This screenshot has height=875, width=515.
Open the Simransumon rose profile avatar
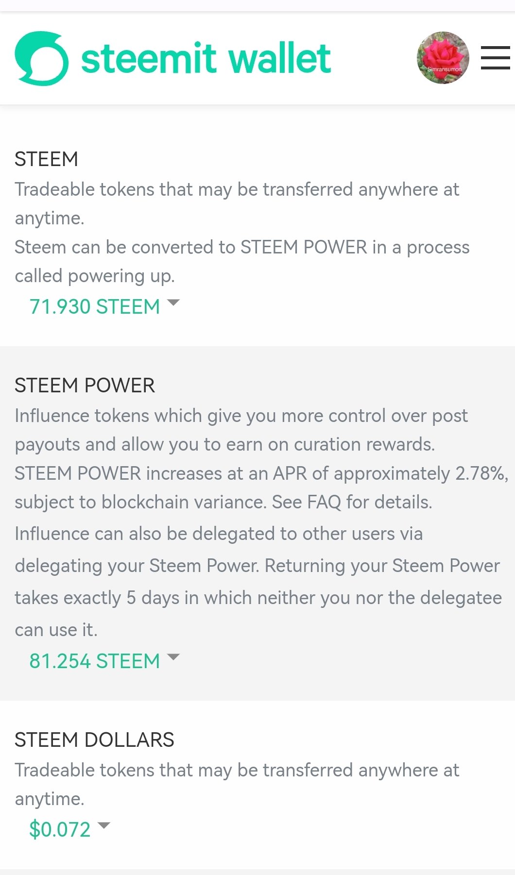[443, 58]
